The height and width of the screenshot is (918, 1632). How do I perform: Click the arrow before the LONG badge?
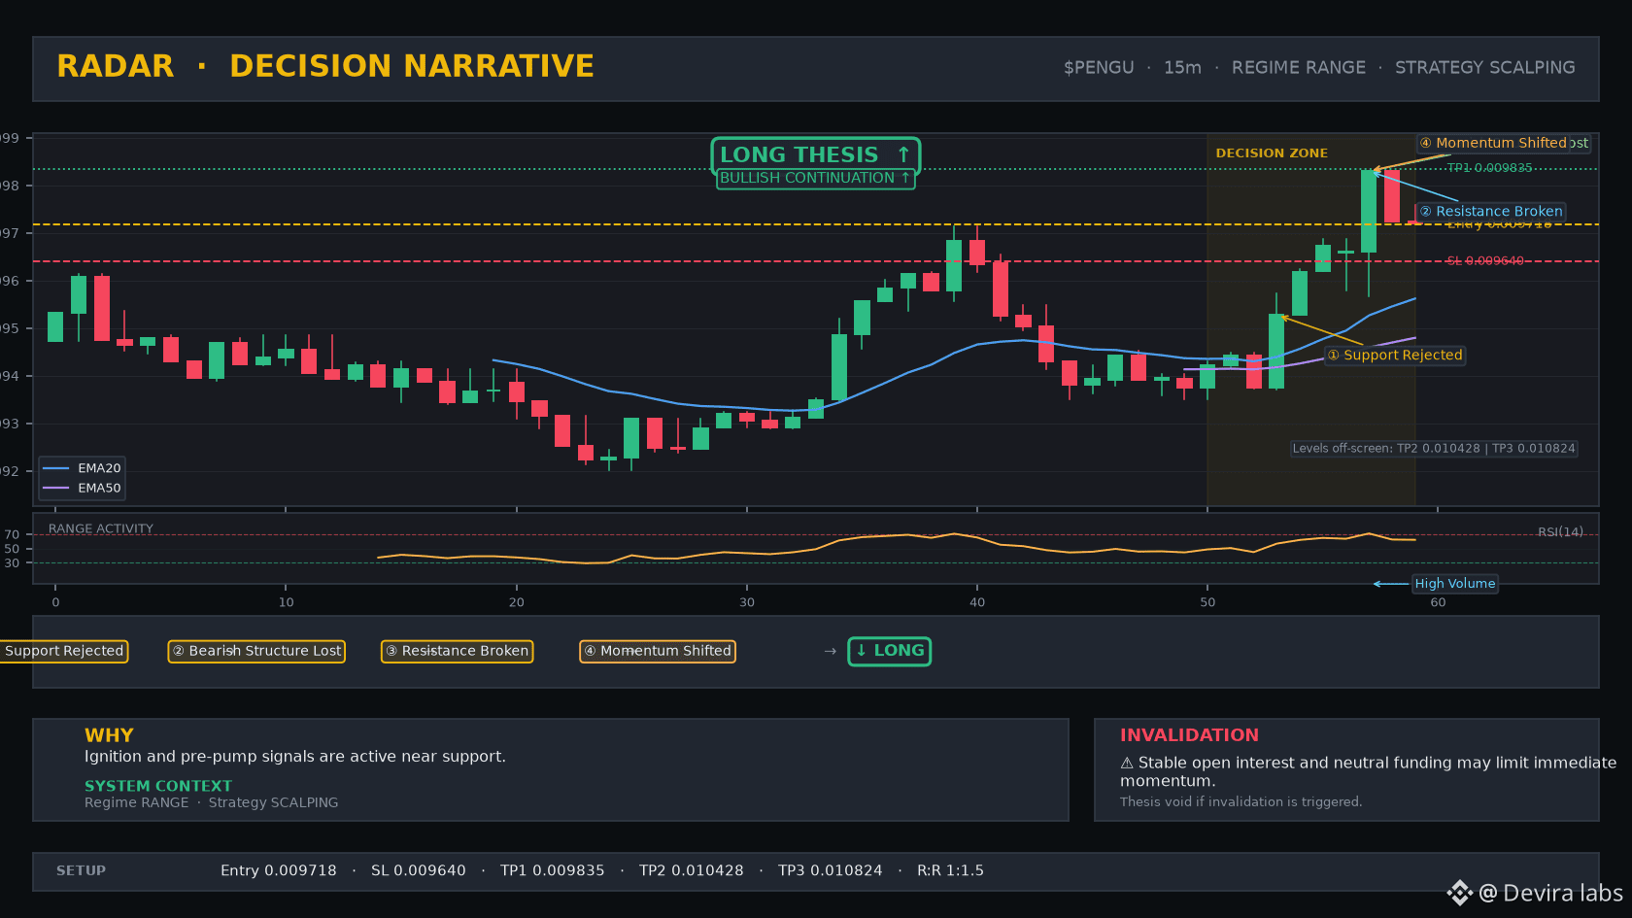pyautogui.click(x=830, y=651)
